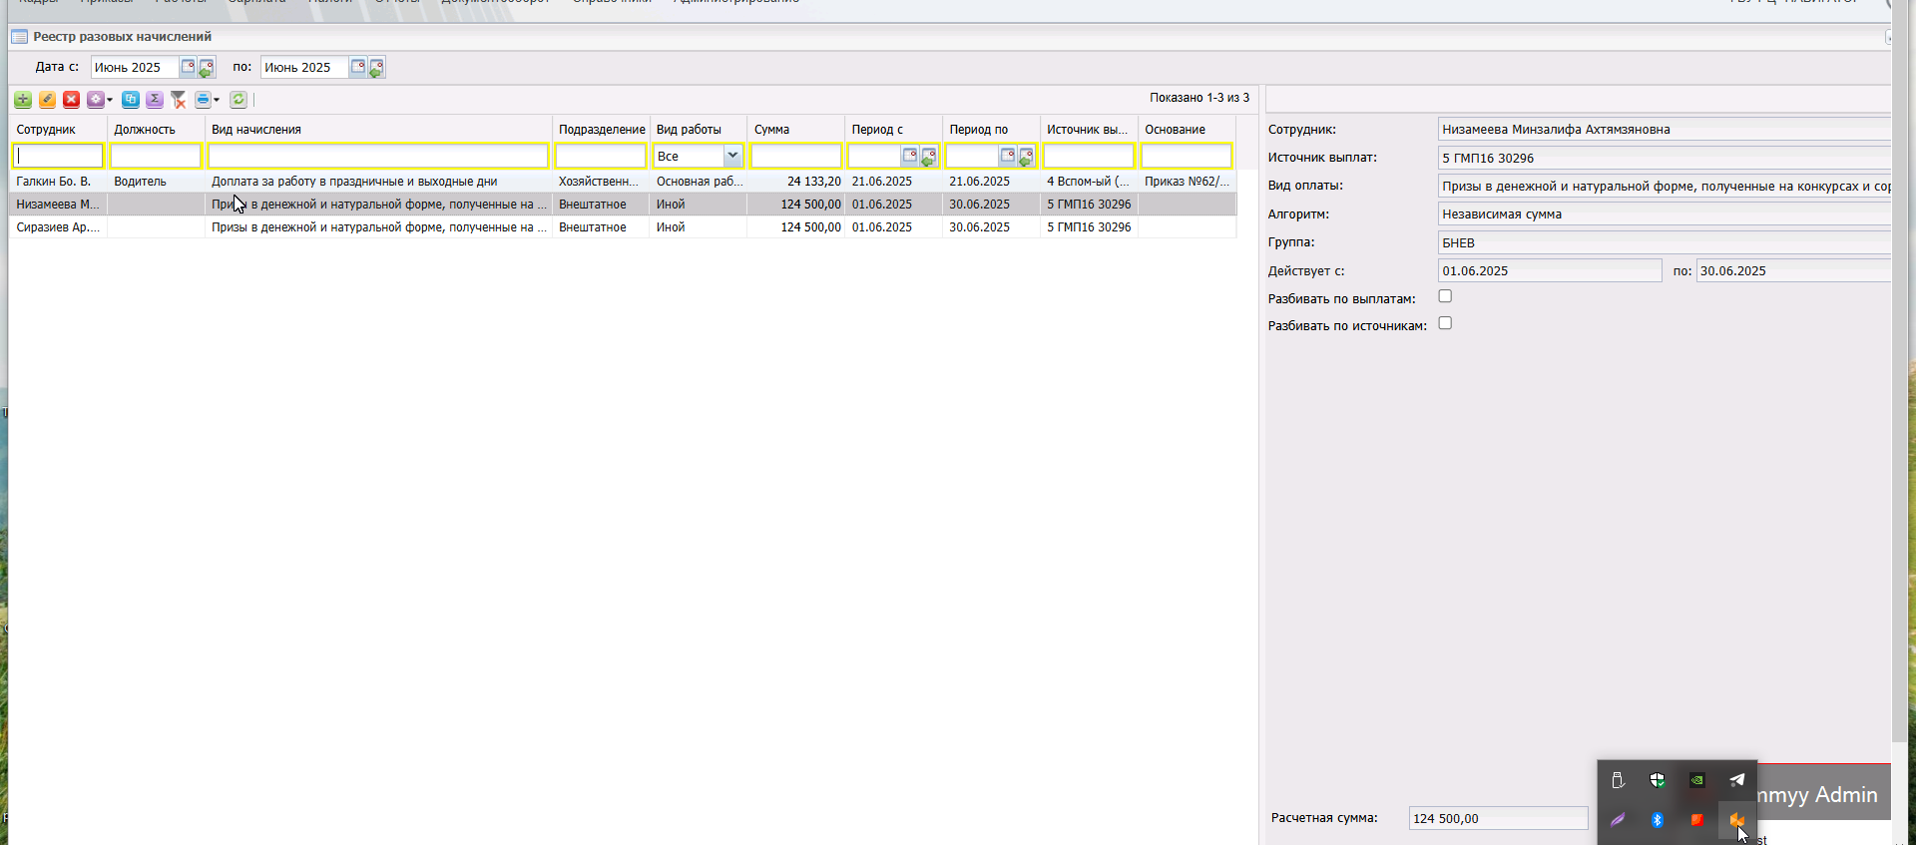Click the 'Сотрудник' field in details panel
Screen dimensions: 1916x845
pyautogui.click(x=1665, y=129)
